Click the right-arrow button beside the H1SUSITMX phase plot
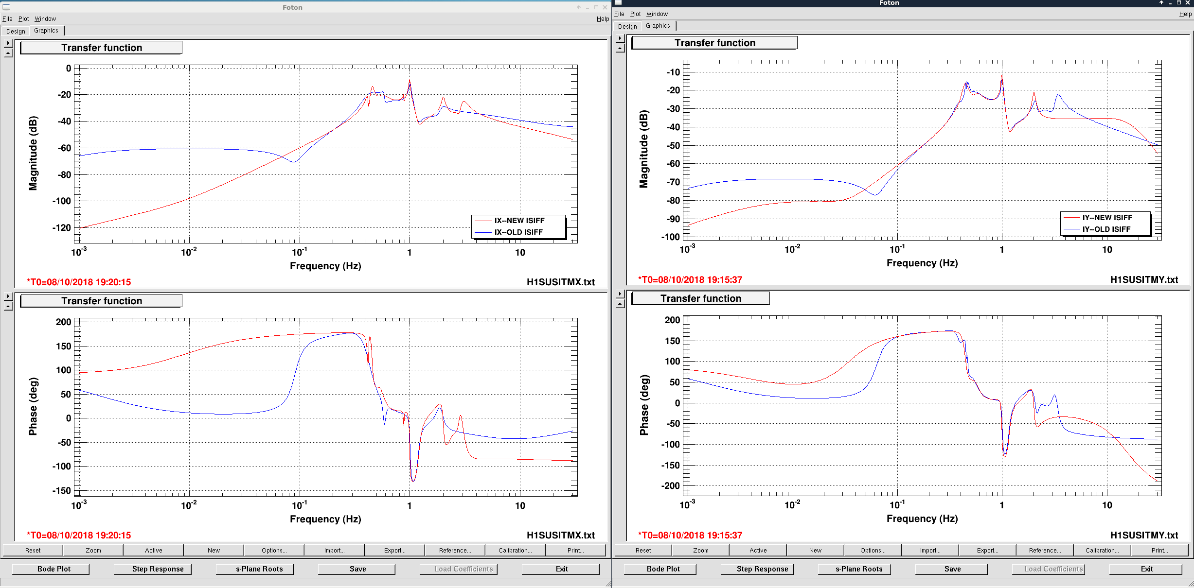This screenshot has width=1194, height=588. (8, 296)
